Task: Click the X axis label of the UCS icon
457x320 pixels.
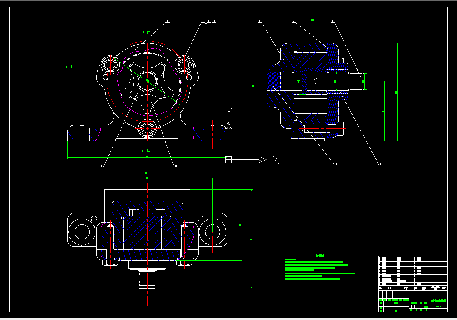Action: (x=276, y=159)
